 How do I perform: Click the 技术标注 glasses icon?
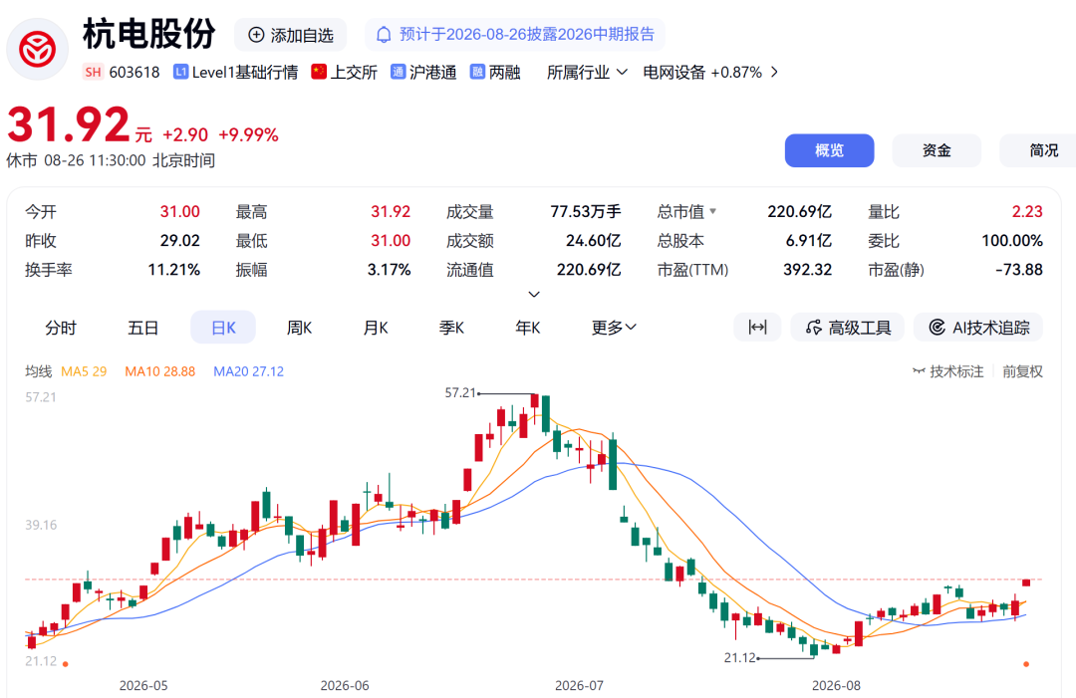click(919, 371)
